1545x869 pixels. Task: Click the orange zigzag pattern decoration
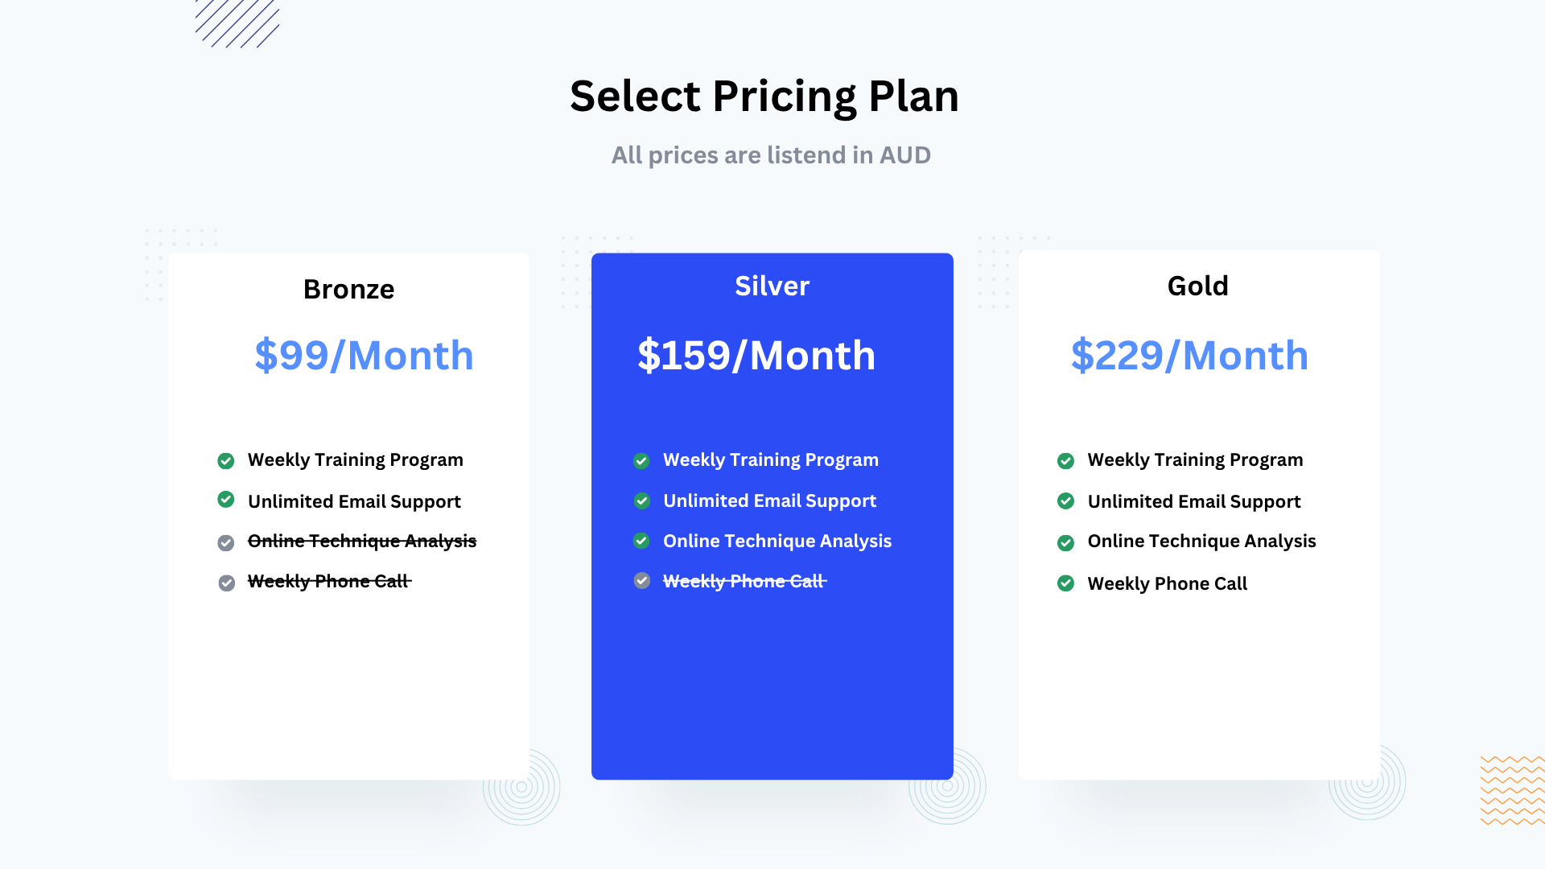[1513, 790]
